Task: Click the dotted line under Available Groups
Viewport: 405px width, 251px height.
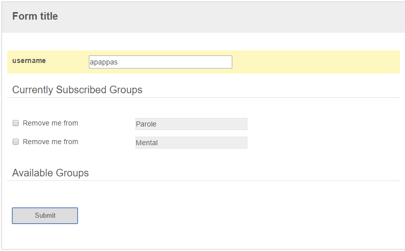Action: coord(204,181)
